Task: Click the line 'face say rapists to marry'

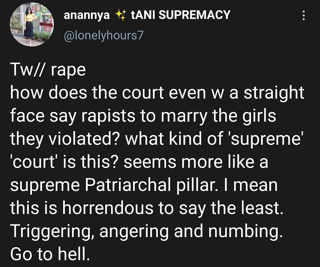Action: 143,116
